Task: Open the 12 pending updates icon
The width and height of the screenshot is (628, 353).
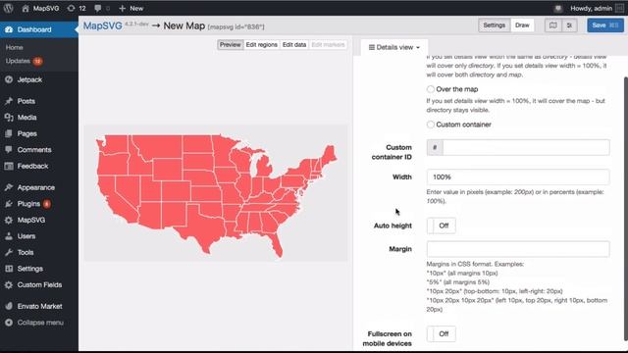Action: 71,8
